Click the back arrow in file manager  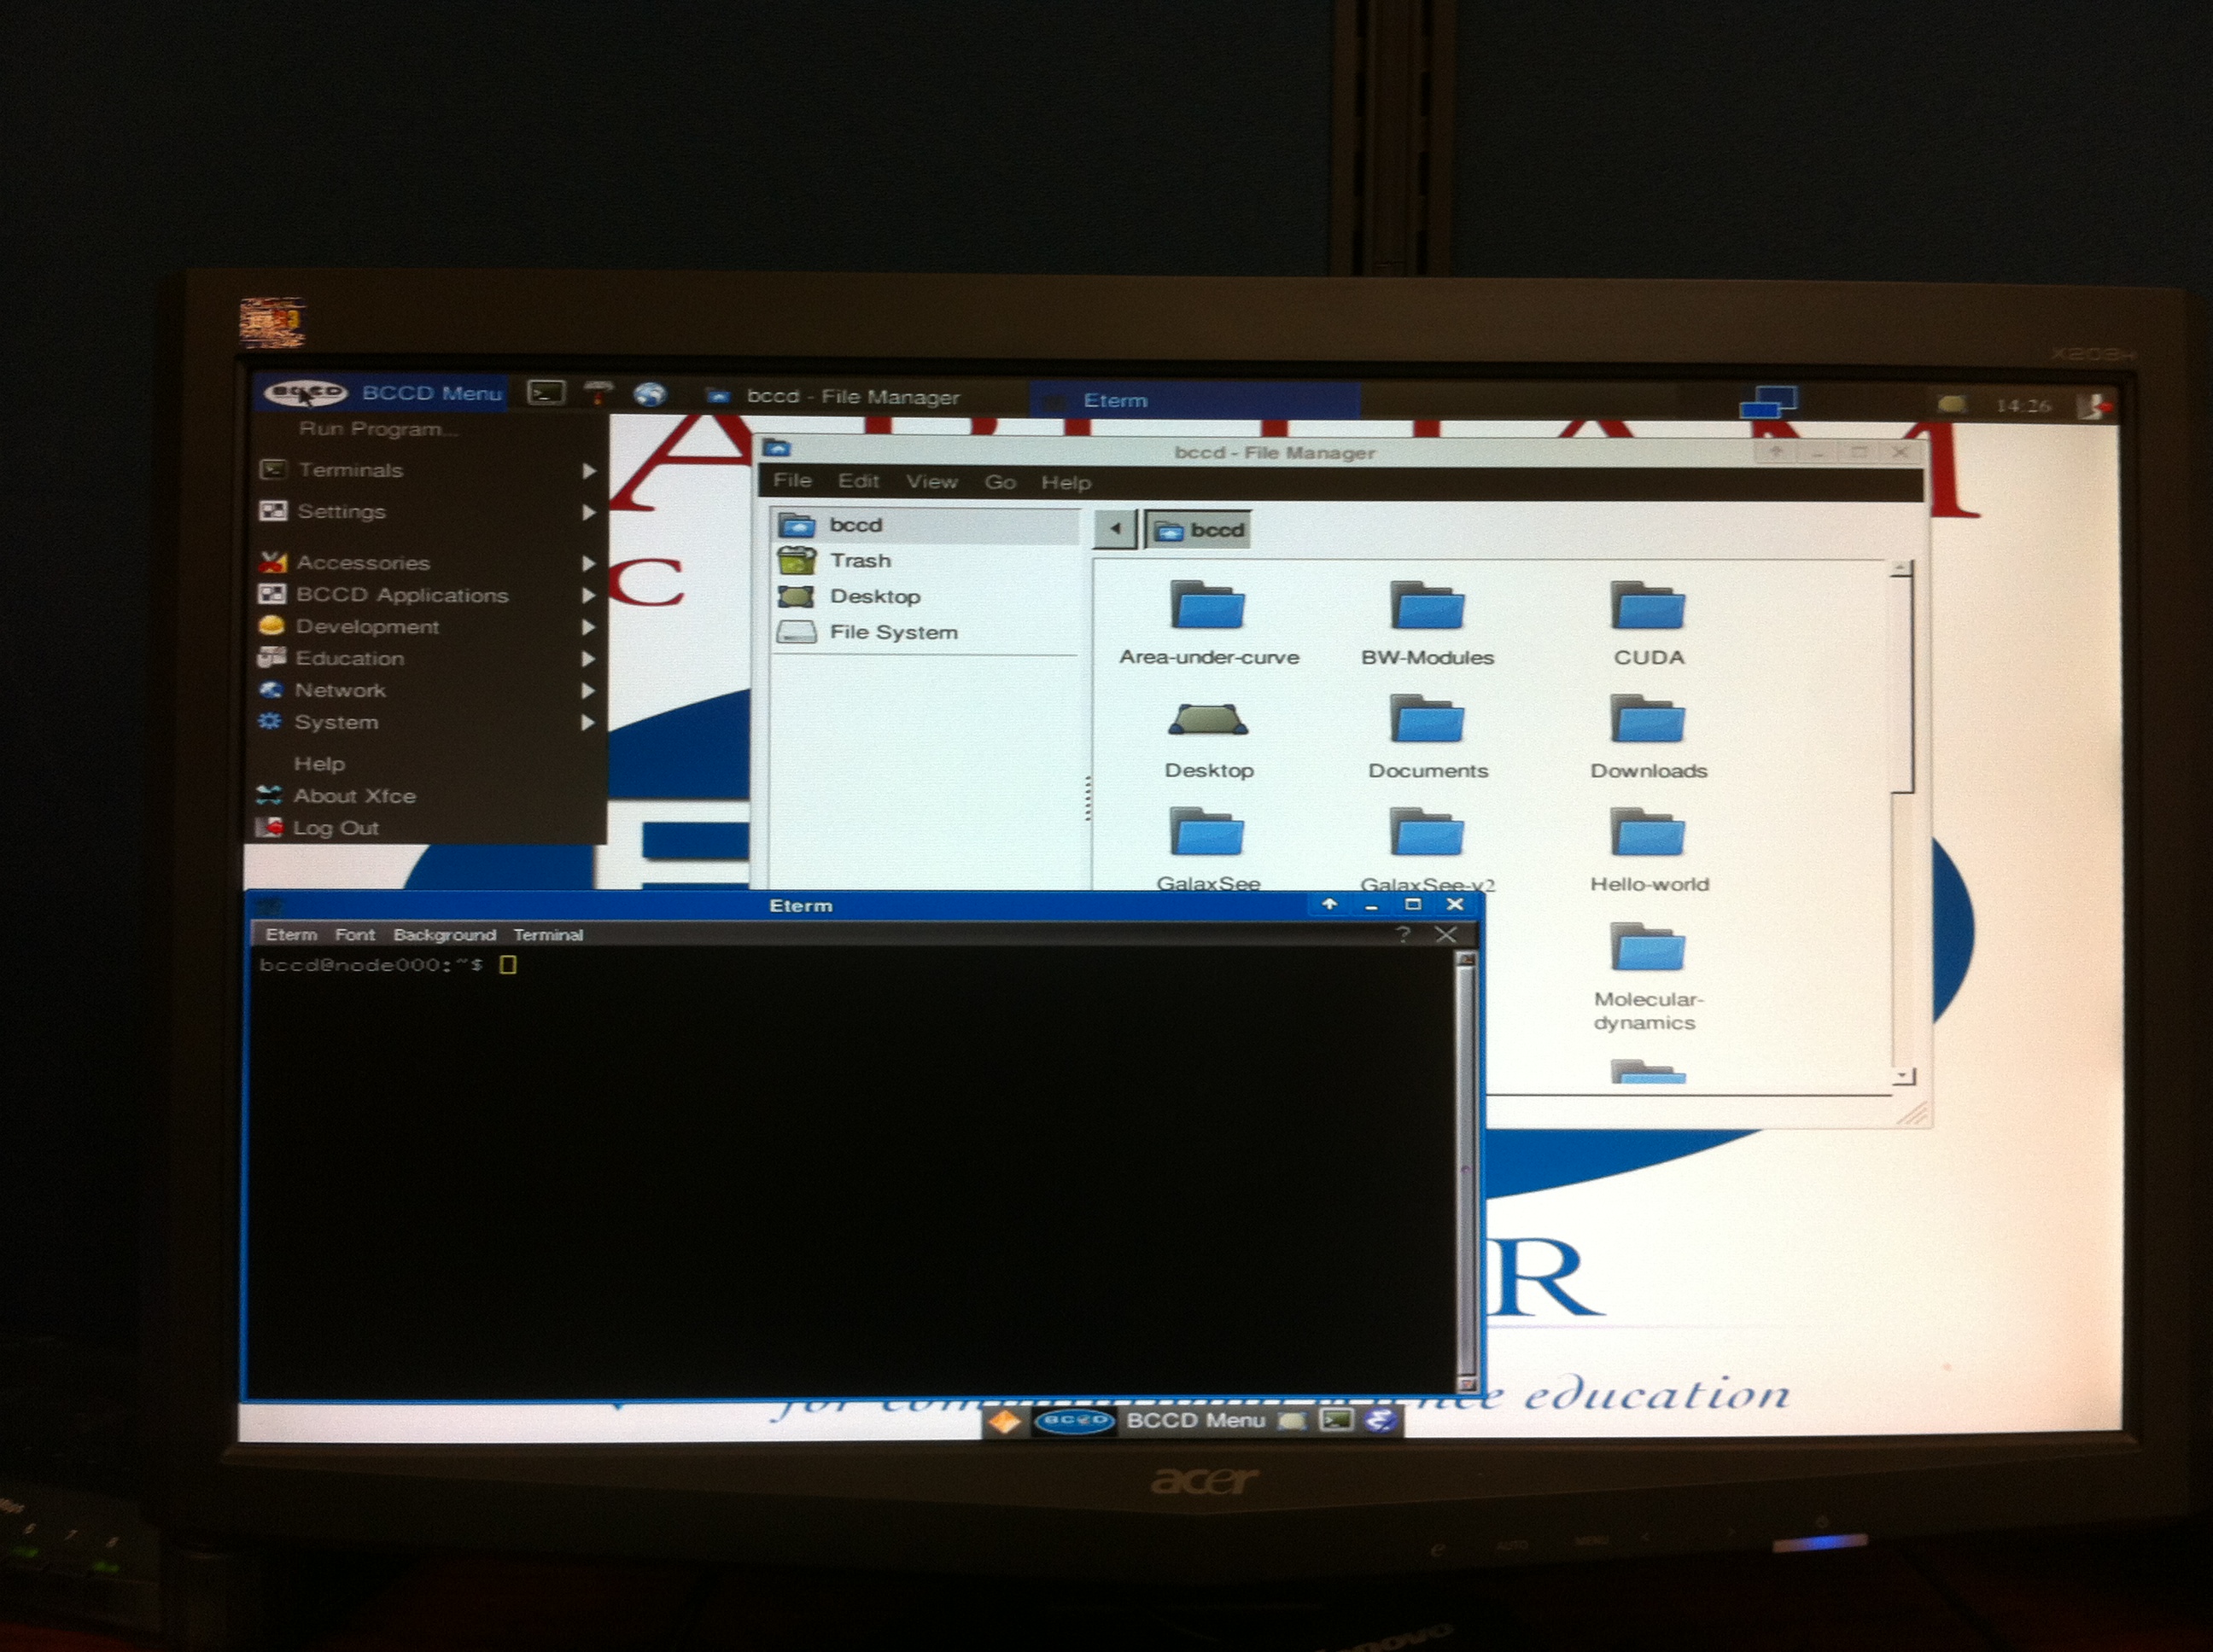point(1114,529)
